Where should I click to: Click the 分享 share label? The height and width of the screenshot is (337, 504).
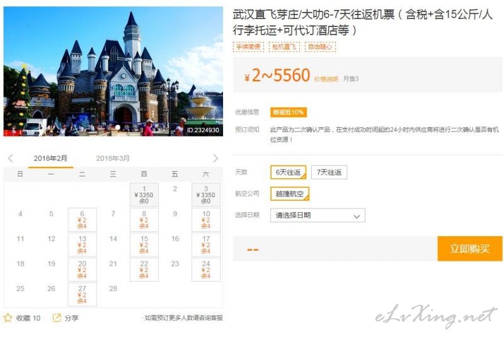tap(71, 318)
